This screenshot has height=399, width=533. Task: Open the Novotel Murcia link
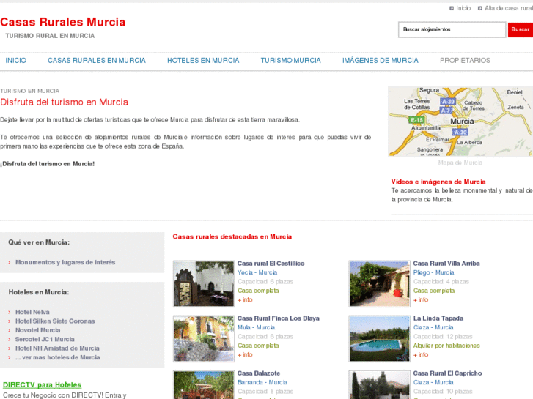tap(37, 330)
